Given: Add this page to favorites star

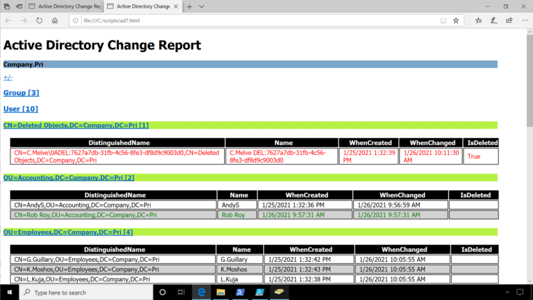Looking at the screenshot, I should pyautogui.click(x=456, y=20).
